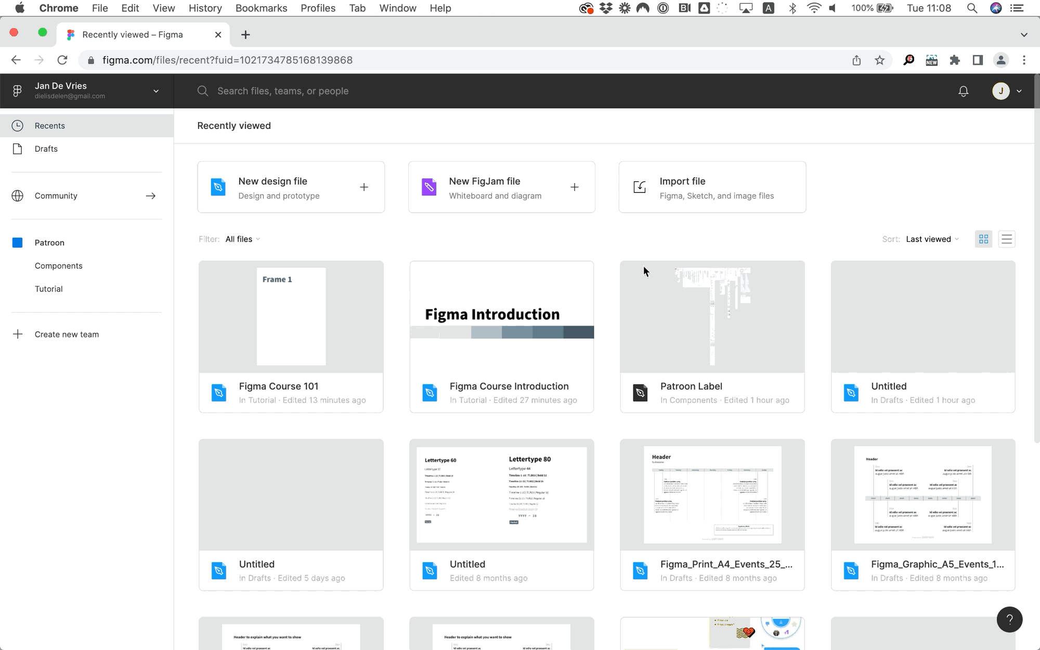Click the Recents clock icon
Image resolution: width=1040 pixels, height=650 pixels.
point(18,126)
